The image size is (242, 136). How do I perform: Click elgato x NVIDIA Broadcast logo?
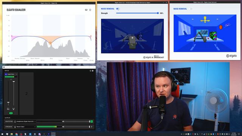(x=154, y=57)
